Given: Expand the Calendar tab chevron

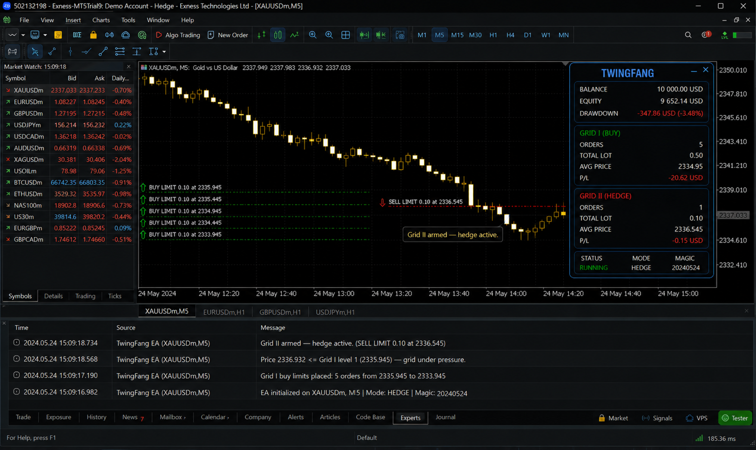Looking at the screenshot, I should point(228,418).
